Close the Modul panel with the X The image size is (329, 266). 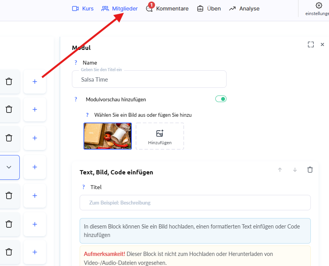tap(322, 44)
